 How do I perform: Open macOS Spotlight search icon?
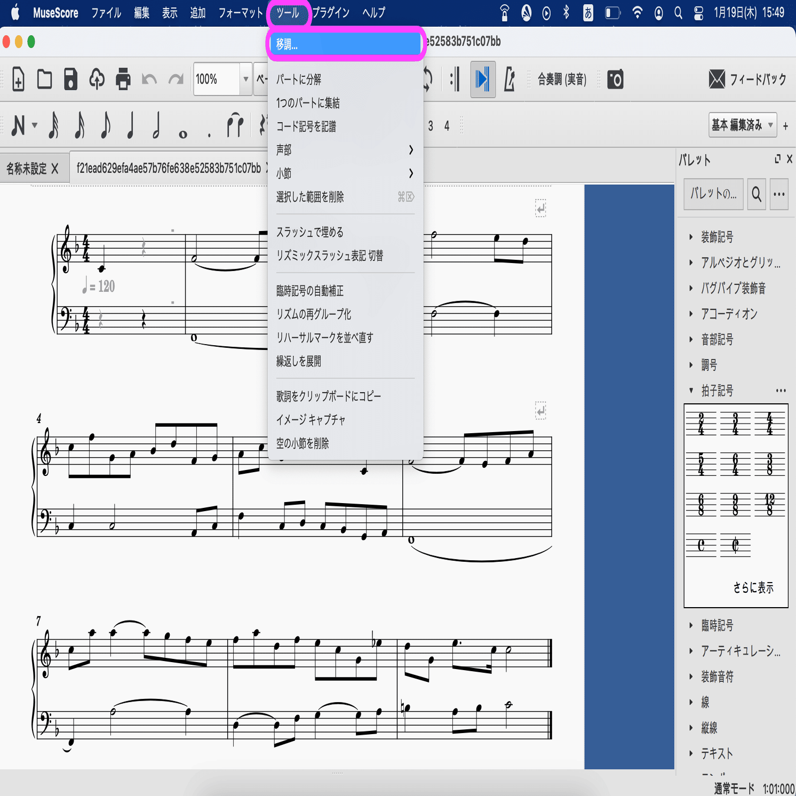click(678, 13)
